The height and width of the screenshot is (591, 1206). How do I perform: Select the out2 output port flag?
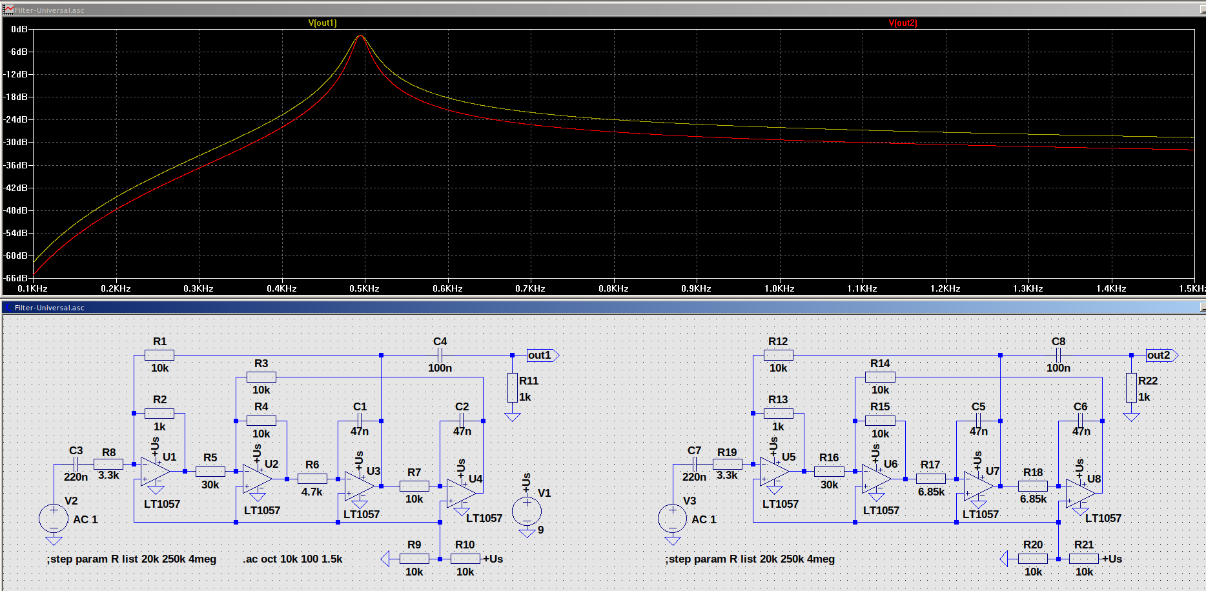[1161, 356]
